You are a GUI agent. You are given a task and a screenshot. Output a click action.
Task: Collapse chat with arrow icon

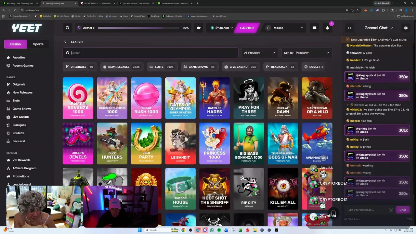pos(350,28)
